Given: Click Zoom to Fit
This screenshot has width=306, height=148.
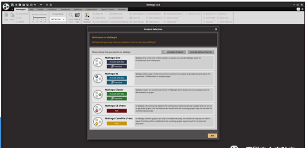Looking at the screenshot, I should (209, 14).
